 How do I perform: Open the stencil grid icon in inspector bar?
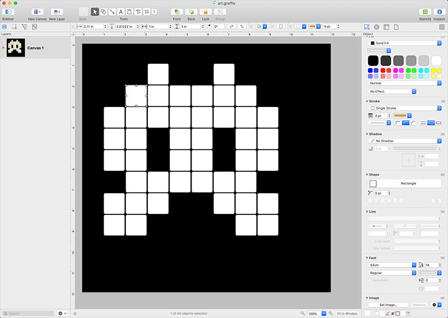point(442,27)
